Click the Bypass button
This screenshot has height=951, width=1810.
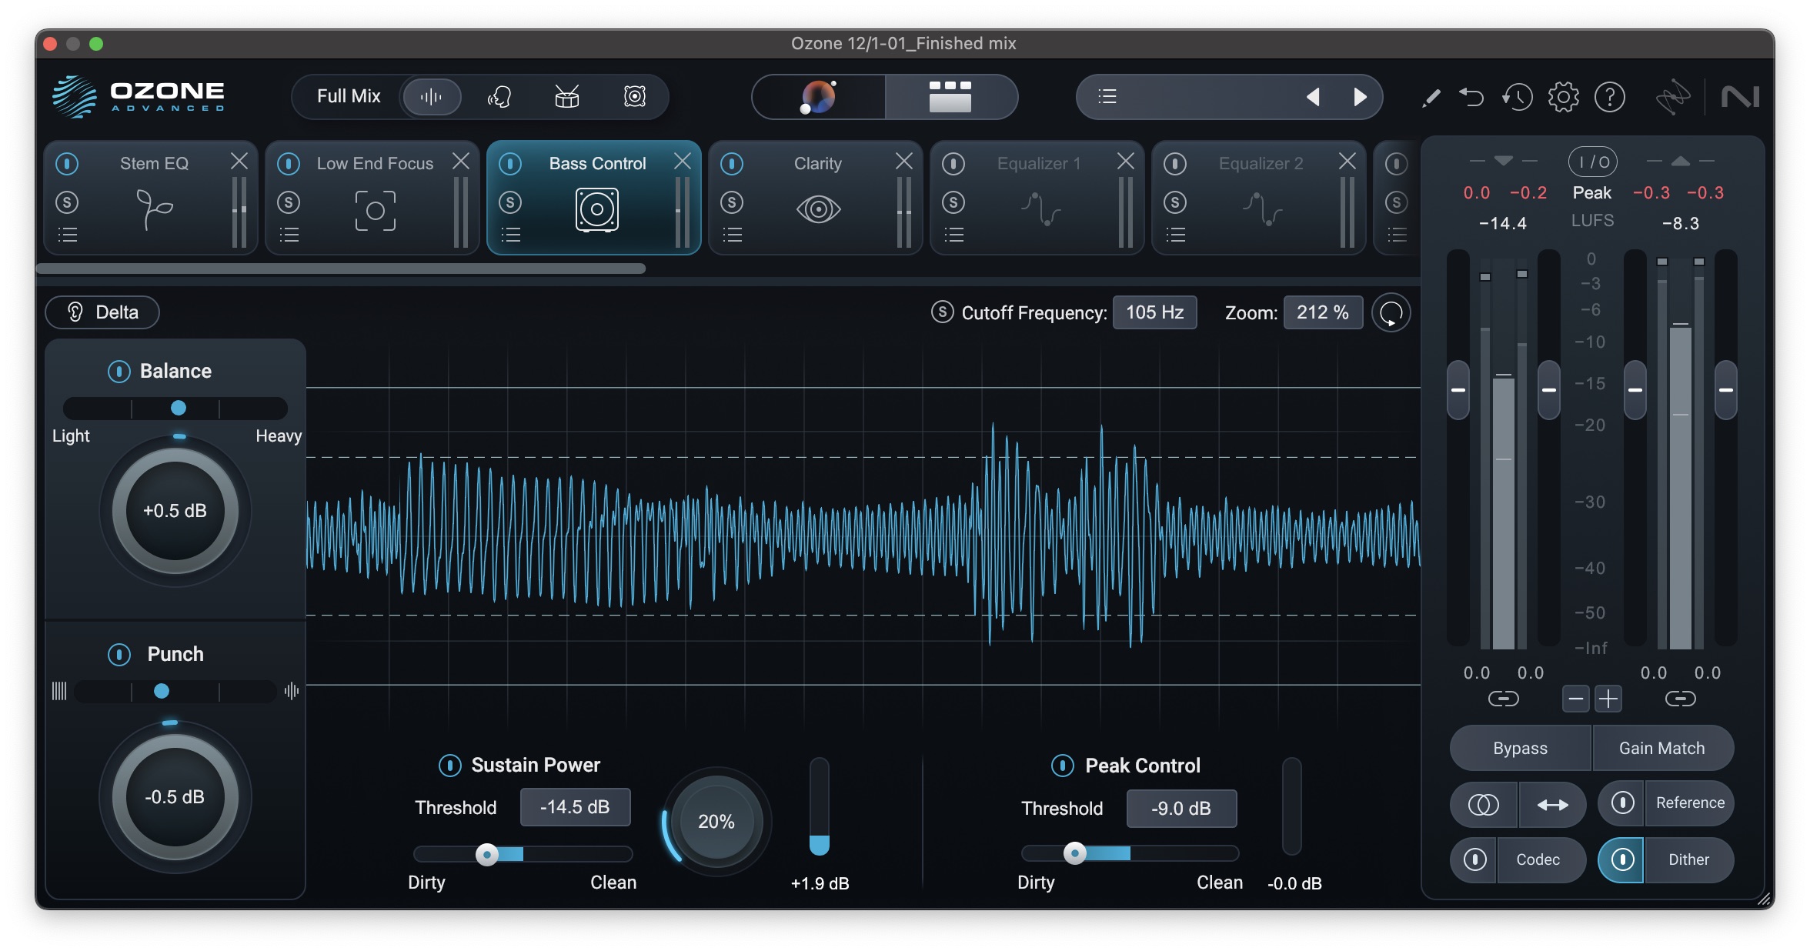point(1520,748)
